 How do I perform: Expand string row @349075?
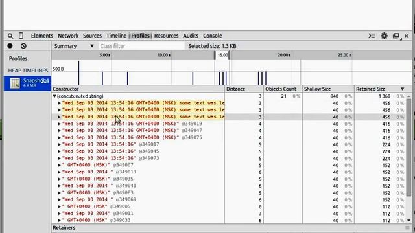(x=59, y=138)
